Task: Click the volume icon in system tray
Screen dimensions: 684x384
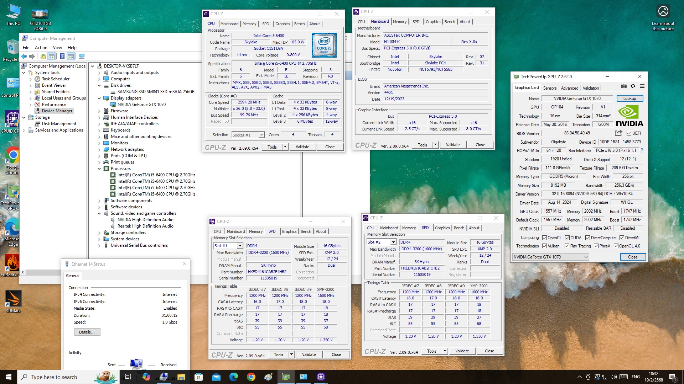Action: click(x=613, y=377)
